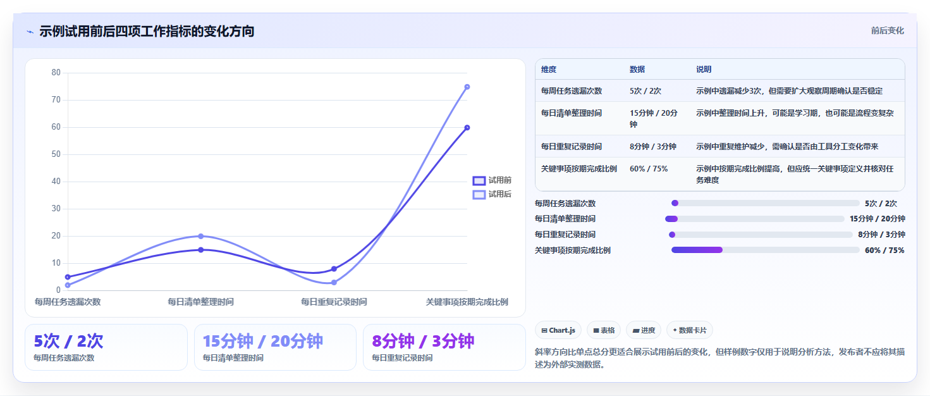Select the 数据卡片 tag chip
Viewport: 930px width, 396px height.
690,330
